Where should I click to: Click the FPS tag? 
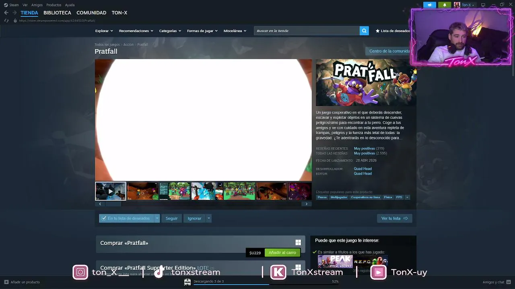point(399,197)
